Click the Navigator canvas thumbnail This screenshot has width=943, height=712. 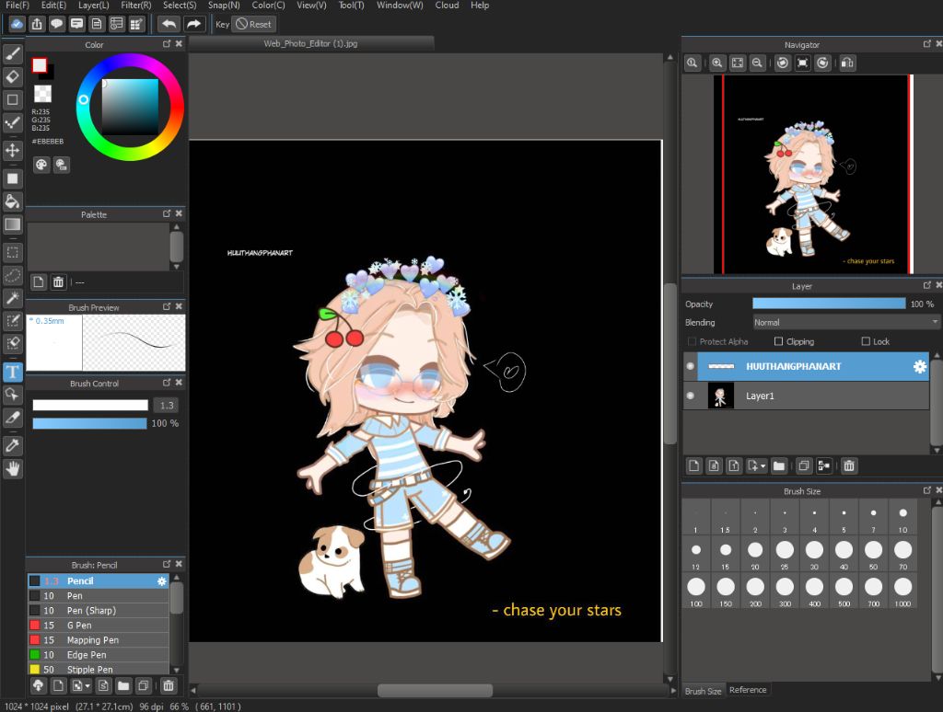[x=814, y=174]
